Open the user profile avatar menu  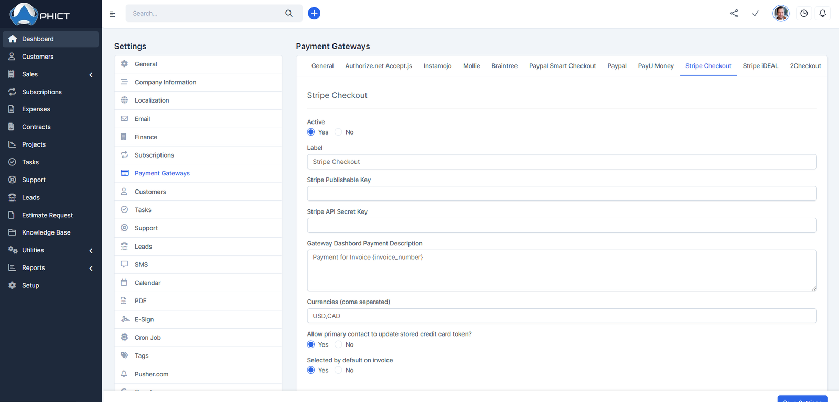click(781, 14)
